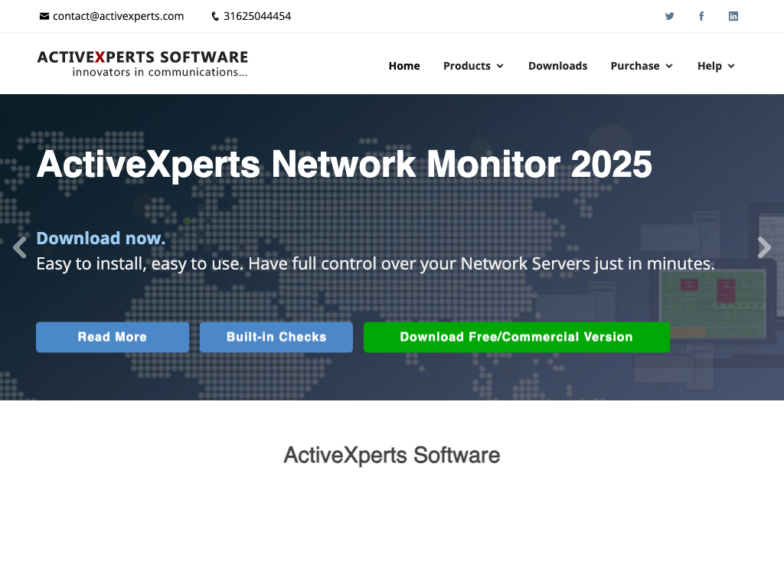Open the Twitter social icon
The width and height of the screenshot is (784, 588).
coord(669,16)
